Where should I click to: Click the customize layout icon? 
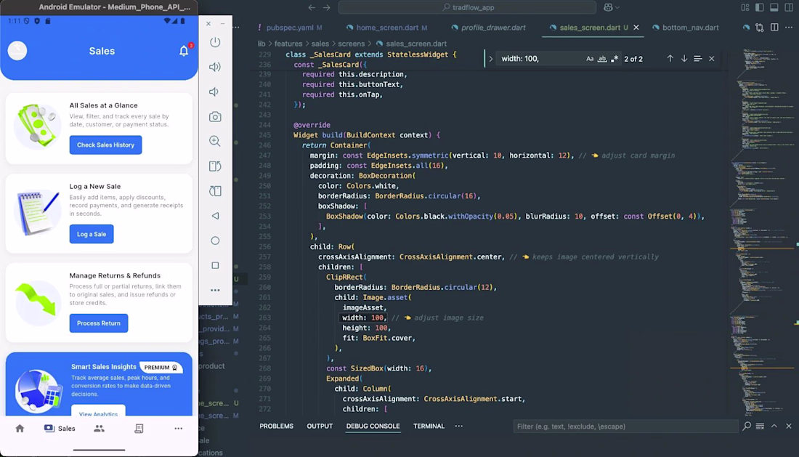point(745,7)
